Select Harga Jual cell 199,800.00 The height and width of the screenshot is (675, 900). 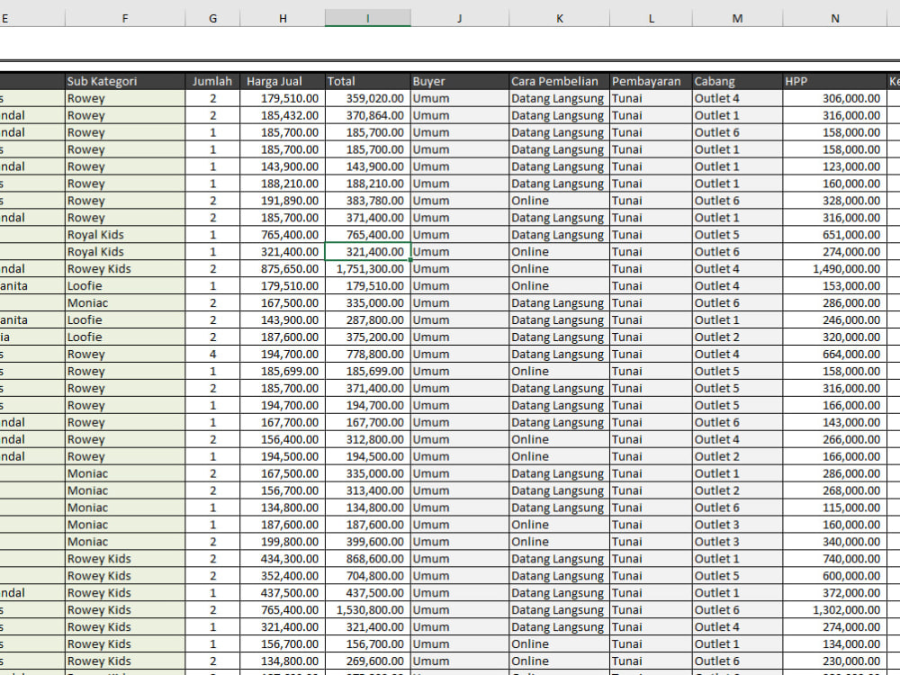tap(283, 541)
